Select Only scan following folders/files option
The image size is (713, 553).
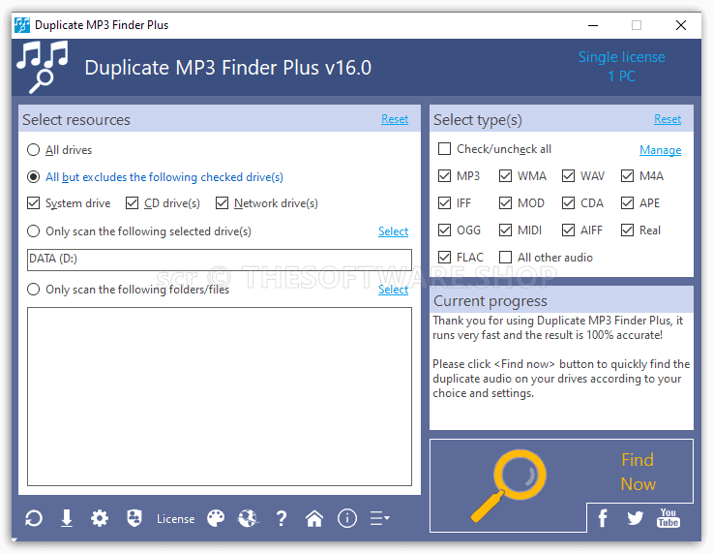[x=33, y=290]
